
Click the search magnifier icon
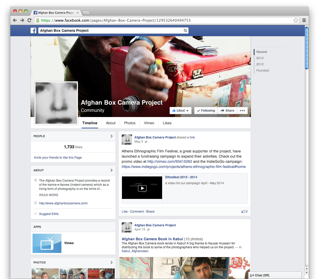coord(185,30)
